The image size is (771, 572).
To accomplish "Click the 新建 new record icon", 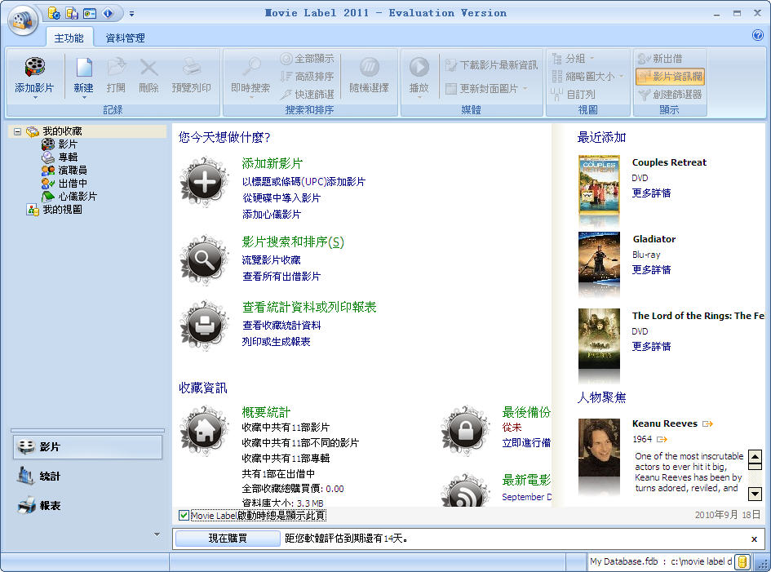I will click(x=83, y=68).
